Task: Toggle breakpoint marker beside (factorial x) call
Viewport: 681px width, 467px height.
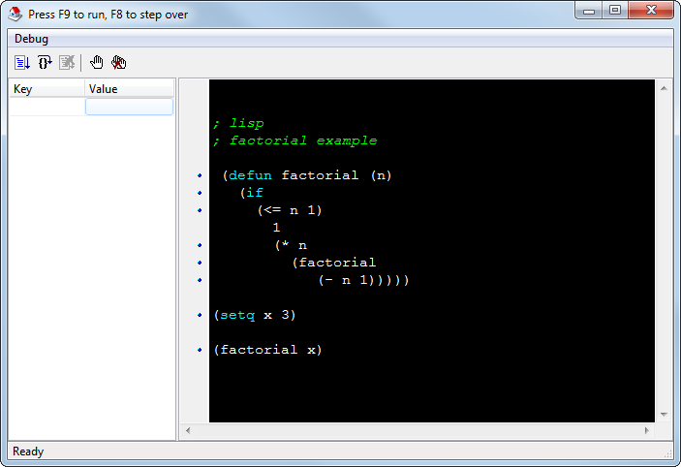Action: click(x=200, y=350)
